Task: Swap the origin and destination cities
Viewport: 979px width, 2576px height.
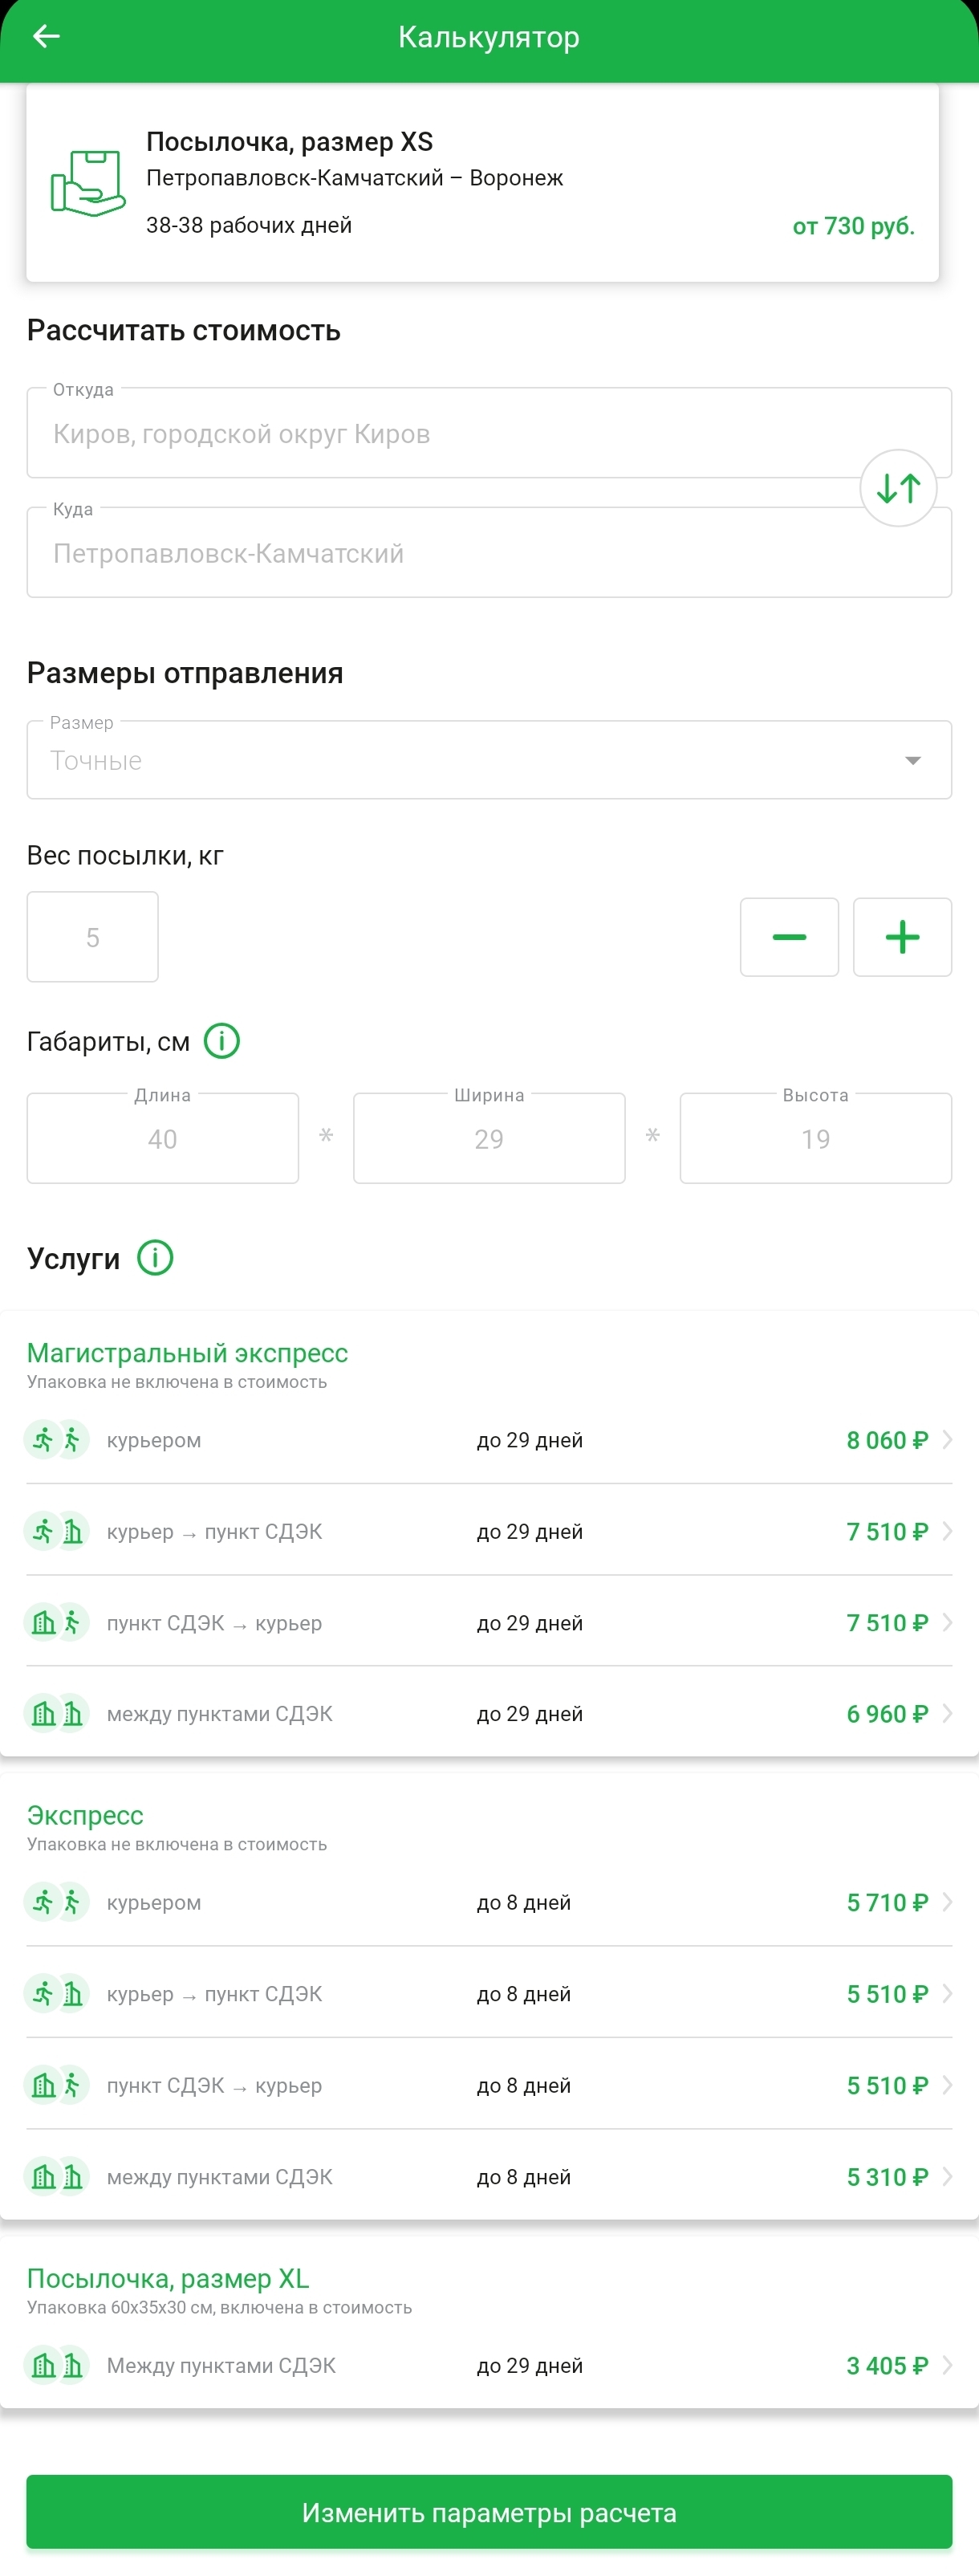Action: click(x=898, y=488)
